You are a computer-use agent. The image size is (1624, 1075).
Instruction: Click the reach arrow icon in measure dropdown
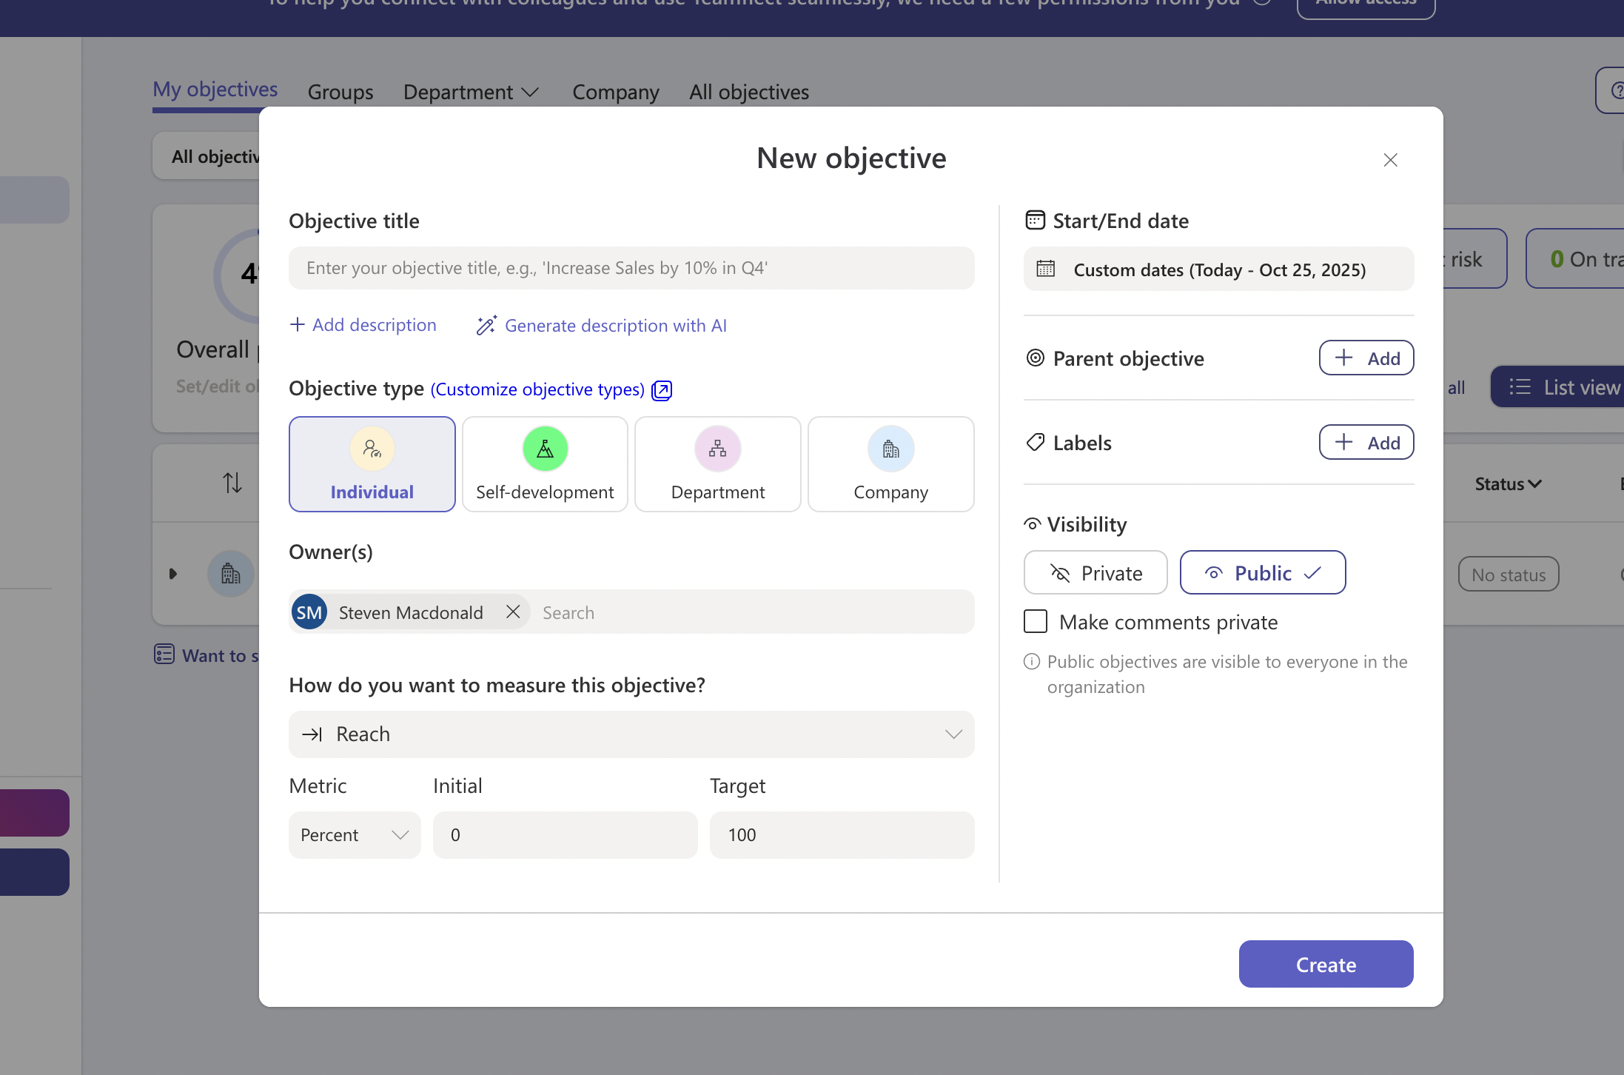(x=312, y=734)
